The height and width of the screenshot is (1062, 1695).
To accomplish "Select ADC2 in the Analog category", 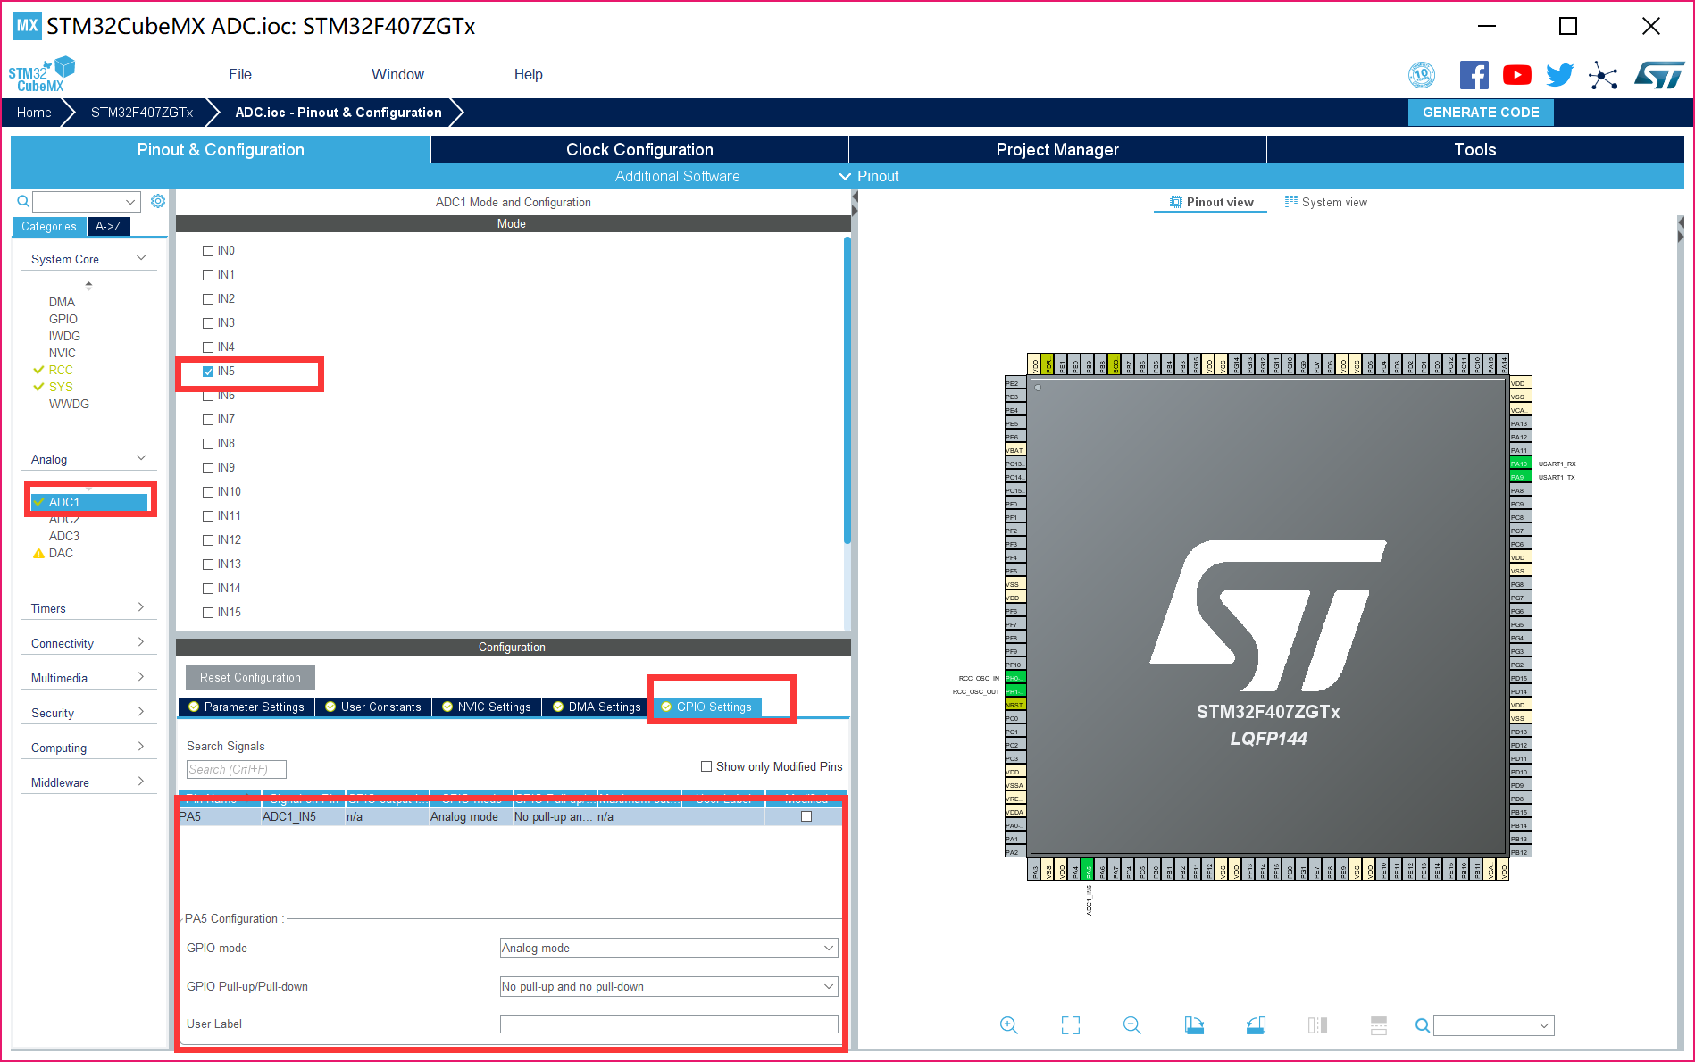I will tap(64, 519).
